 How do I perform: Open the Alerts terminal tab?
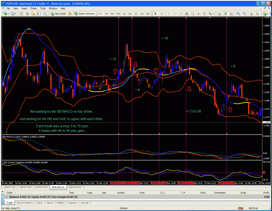[50, 203]
